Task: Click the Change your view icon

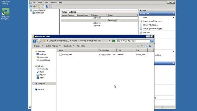Action: pos(138,46)
